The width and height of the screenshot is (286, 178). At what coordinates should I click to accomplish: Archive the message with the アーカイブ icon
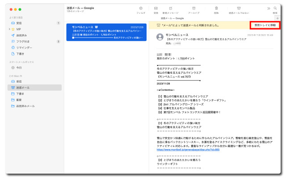tap(193, 8)
